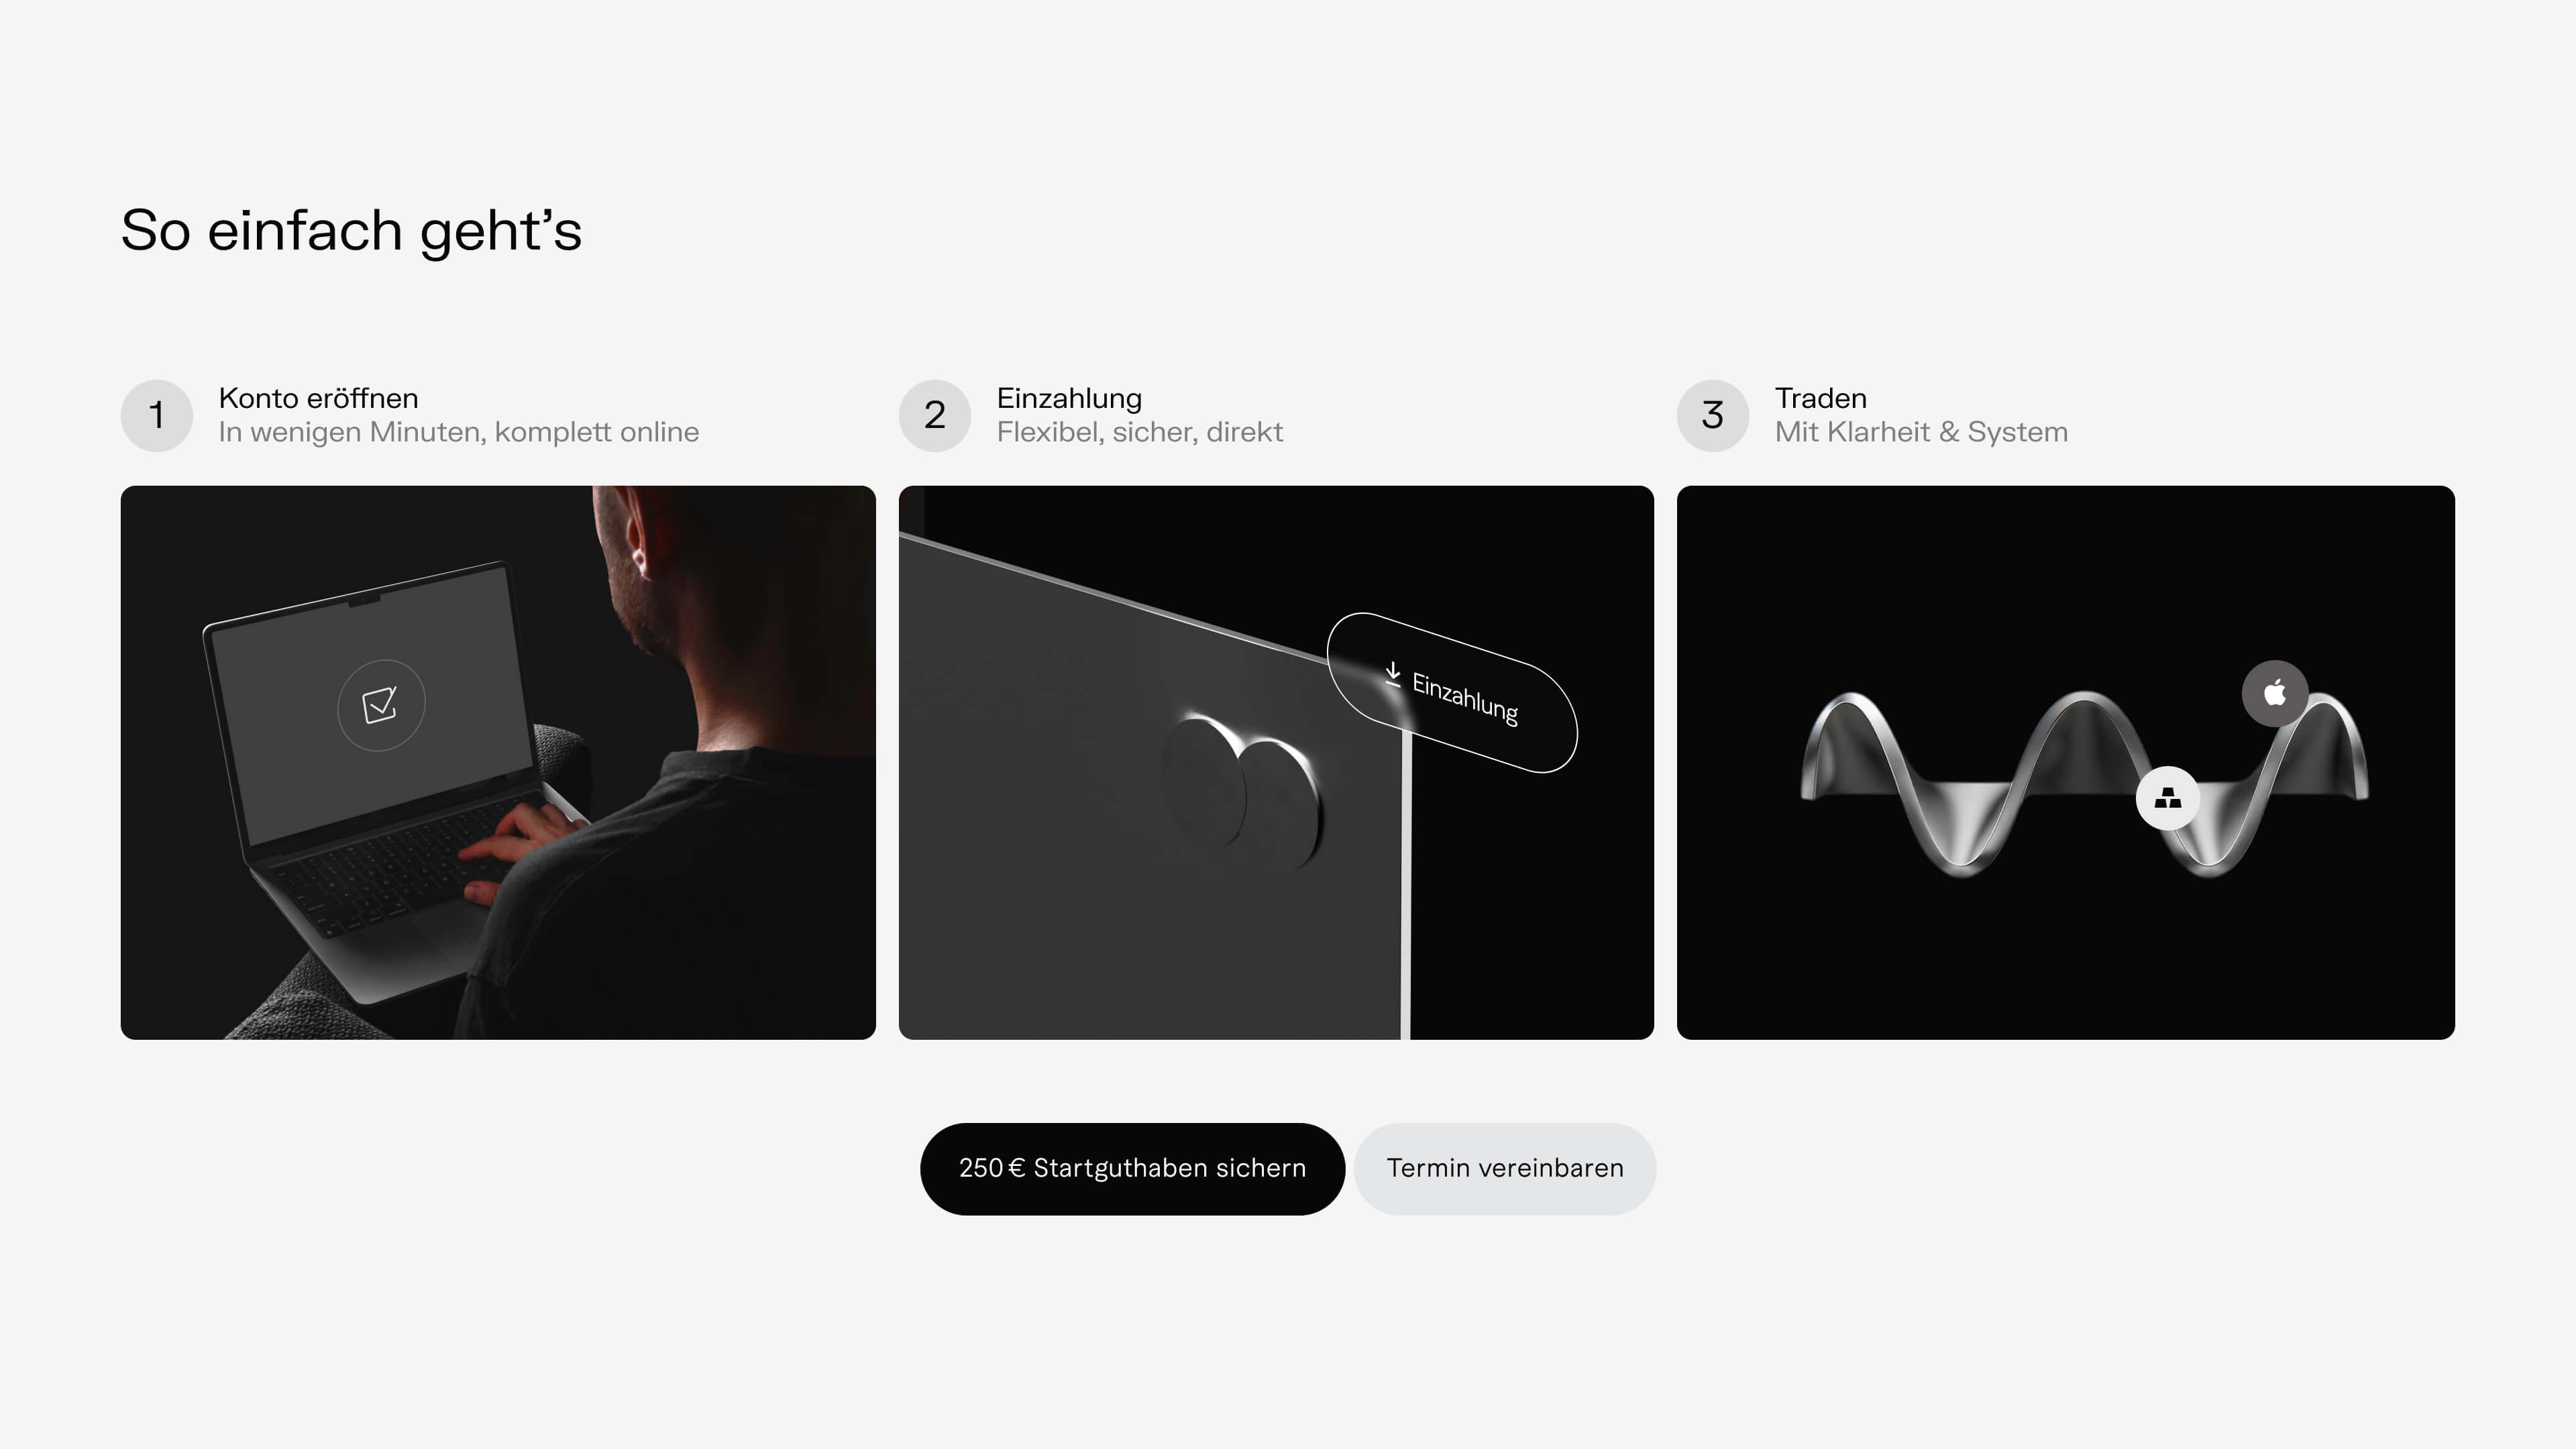Image resolution: width=2576 pixels, height=1449 pixels.
Task: Select the laptop account-opening image card
Action: tap(498, 762)
